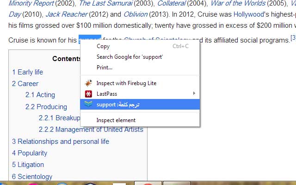
Task: Open 2.2.2 Management of United Artists
Action: tap(91, 129)
